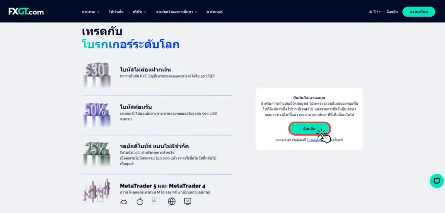Open the พาร์ทเนอร์ menu item
This screenshot has width=445, height=213.
pos(215,12)
